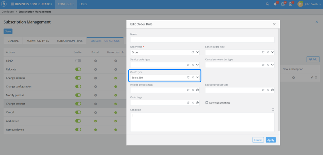Click the Apply button
The height and width of the screenshot is (155, 323).
pos(271,140)
